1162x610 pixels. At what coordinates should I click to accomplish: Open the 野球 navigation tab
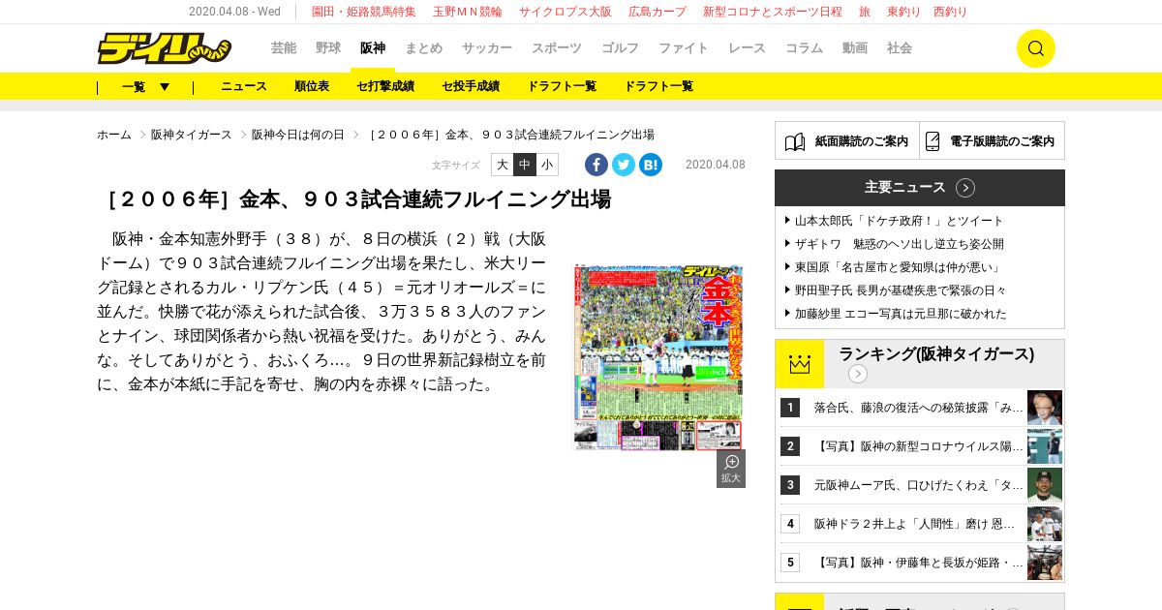[x=328, y=48]
